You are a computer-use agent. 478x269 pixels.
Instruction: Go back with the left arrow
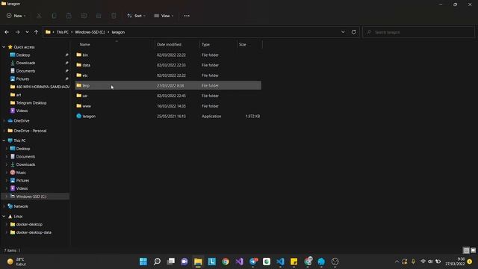click(7, 32)
